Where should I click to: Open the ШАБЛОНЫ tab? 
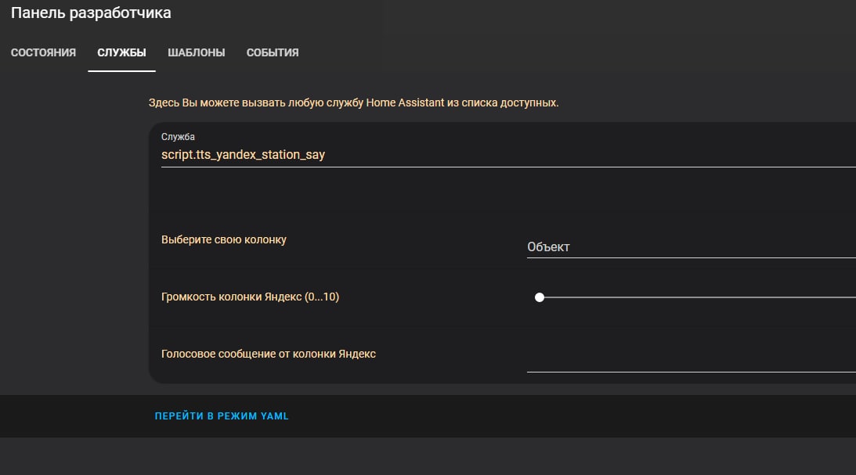point(196,53)
